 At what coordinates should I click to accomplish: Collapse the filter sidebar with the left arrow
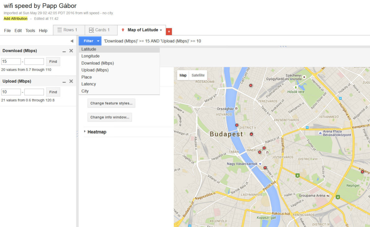tap(72, 41)
